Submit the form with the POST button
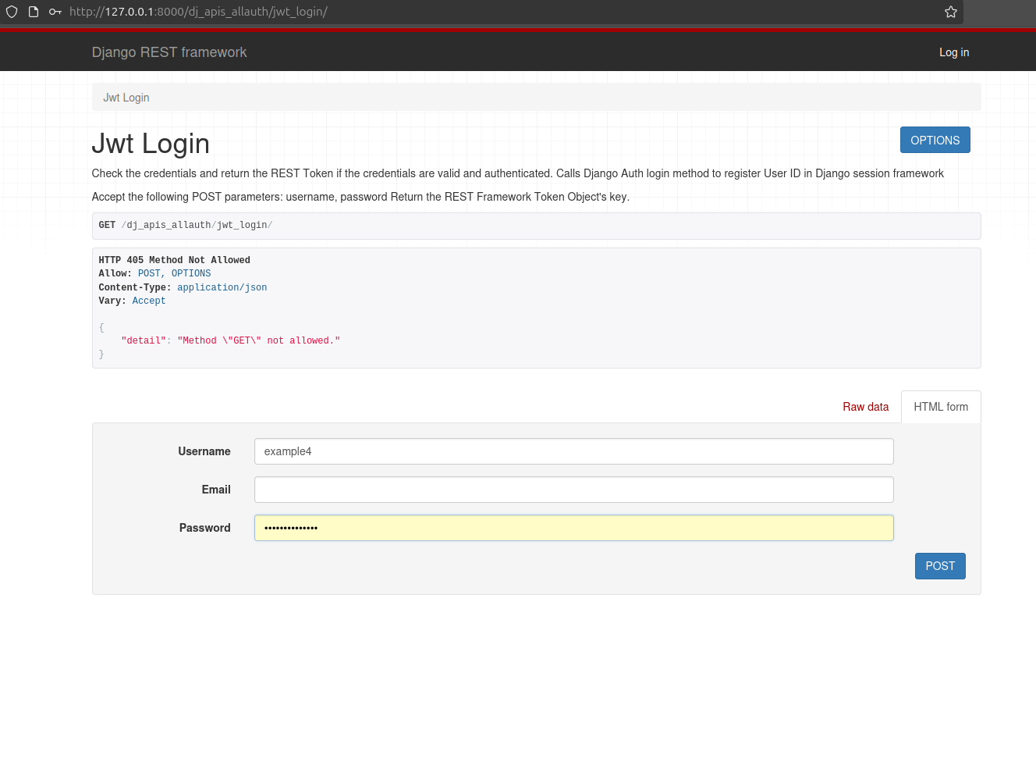Screen dimensions: 1036x766 click(939, 566)
